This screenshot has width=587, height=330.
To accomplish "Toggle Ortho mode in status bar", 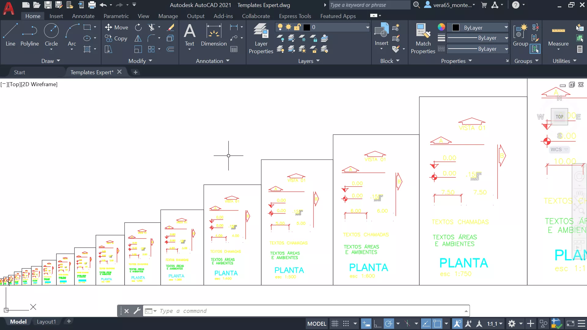I will (378, 324).
